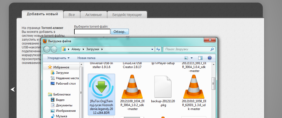The image size is (282, 118).
Task: Click the LinuxLive USB Creator 2.8.17 name
Action: [x=132, y=65]
